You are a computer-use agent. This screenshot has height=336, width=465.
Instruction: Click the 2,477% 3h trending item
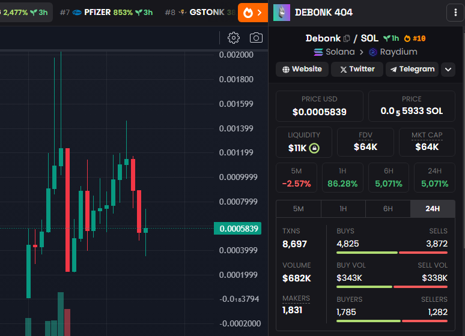[x=24, y=13]
